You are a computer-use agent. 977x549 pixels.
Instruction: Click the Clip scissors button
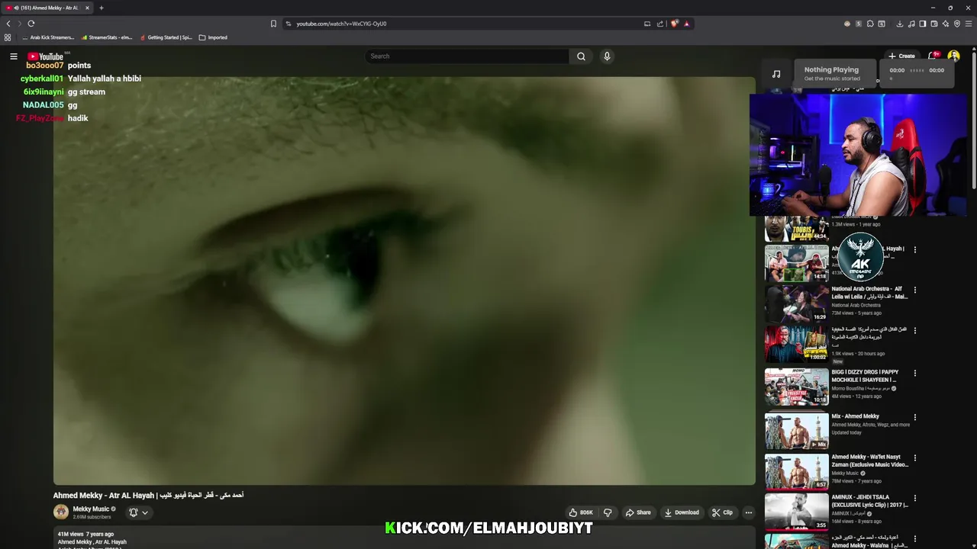722,512
